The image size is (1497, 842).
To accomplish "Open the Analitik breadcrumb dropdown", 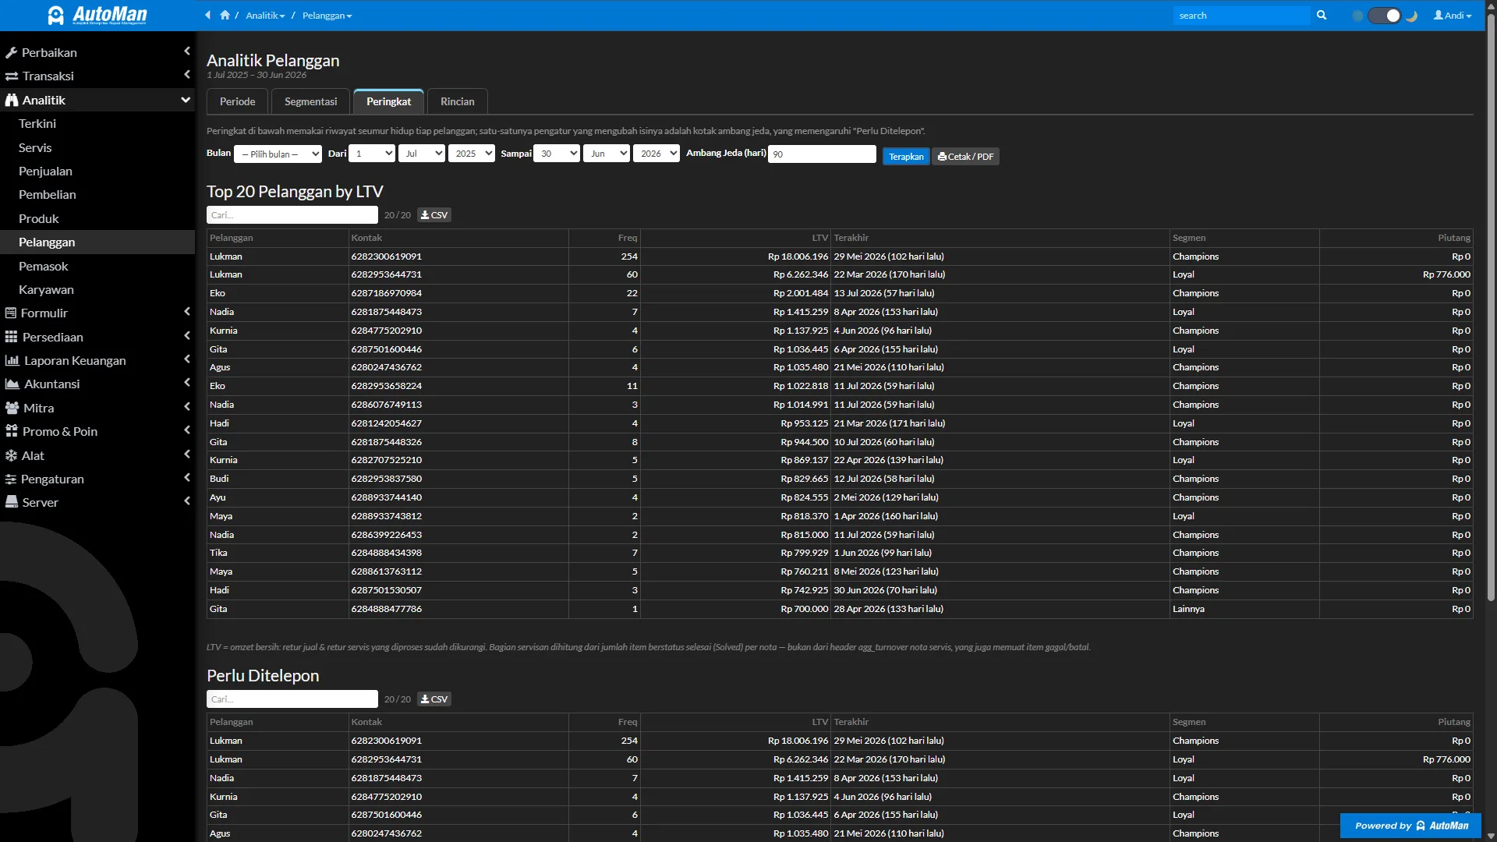I will pos(265,16).
